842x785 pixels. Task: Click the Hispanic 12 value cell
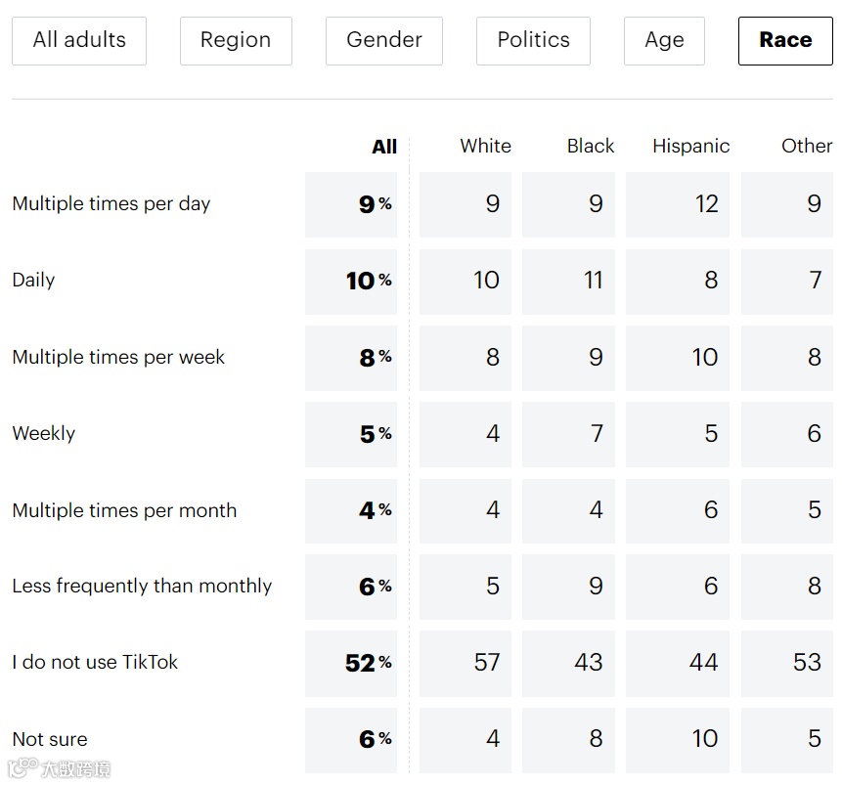(x=678, y=204)
